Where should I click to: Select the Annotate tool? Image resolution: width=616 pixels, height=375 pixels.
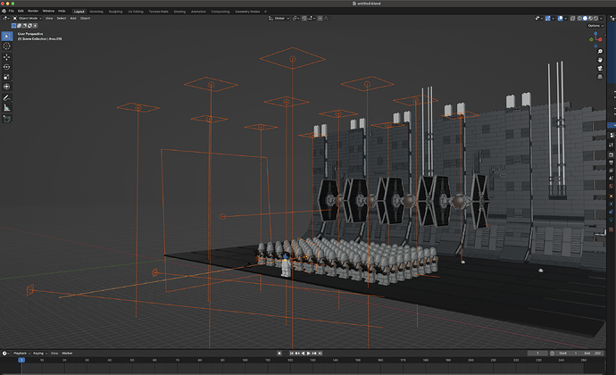pyautogui.click(x=6, y=97)
